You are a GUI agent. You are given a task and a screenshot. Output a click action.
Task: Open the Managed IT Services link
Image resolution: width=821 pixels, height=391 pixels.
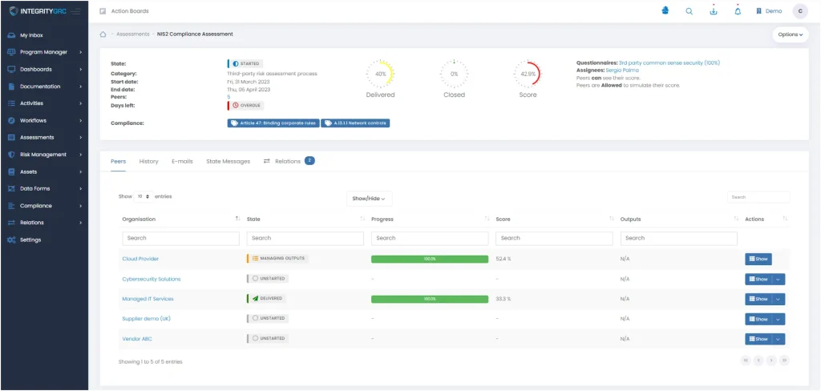[x=148, y=299]
